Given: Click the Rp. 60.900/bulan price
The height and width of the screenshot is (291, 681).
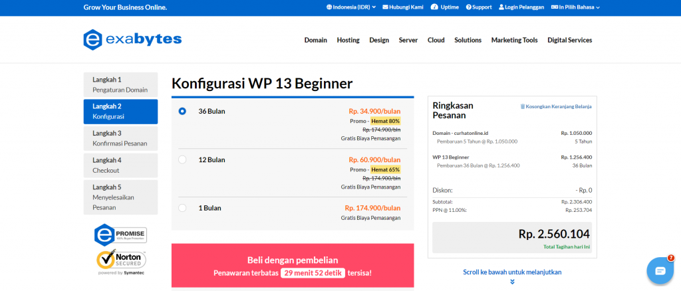Looking at the screenshot, I should pyautogui.click(x=374, y=159).
